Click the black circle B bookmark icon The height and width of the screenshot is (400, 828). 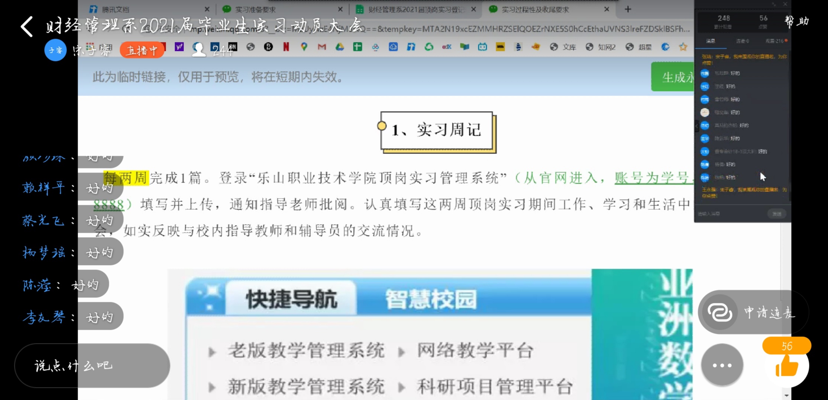pyautogui.click(x=268, y=47)
